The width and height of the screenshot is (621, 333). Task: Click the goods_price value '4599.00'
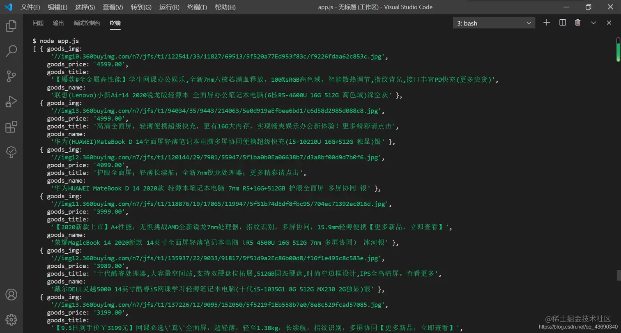click(110, 64)
